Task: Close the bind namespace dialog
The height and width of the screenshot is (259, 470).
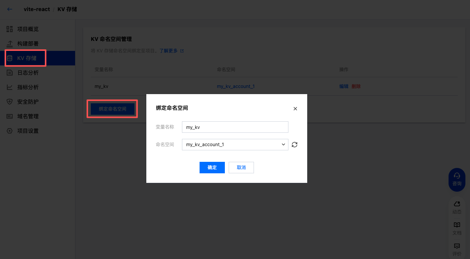Action: tap(295, 109)
